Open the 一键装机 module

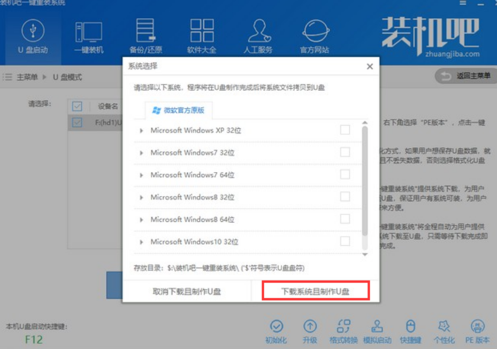[x=89, y=37]
